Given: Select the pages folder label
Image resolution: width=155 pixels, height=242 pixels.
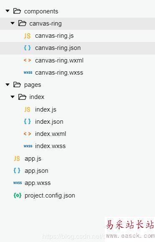Looking at the screenshot, I should click(x=33, y=85).
